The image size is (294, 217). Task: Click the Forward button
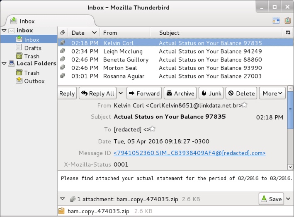click(143, 93)
